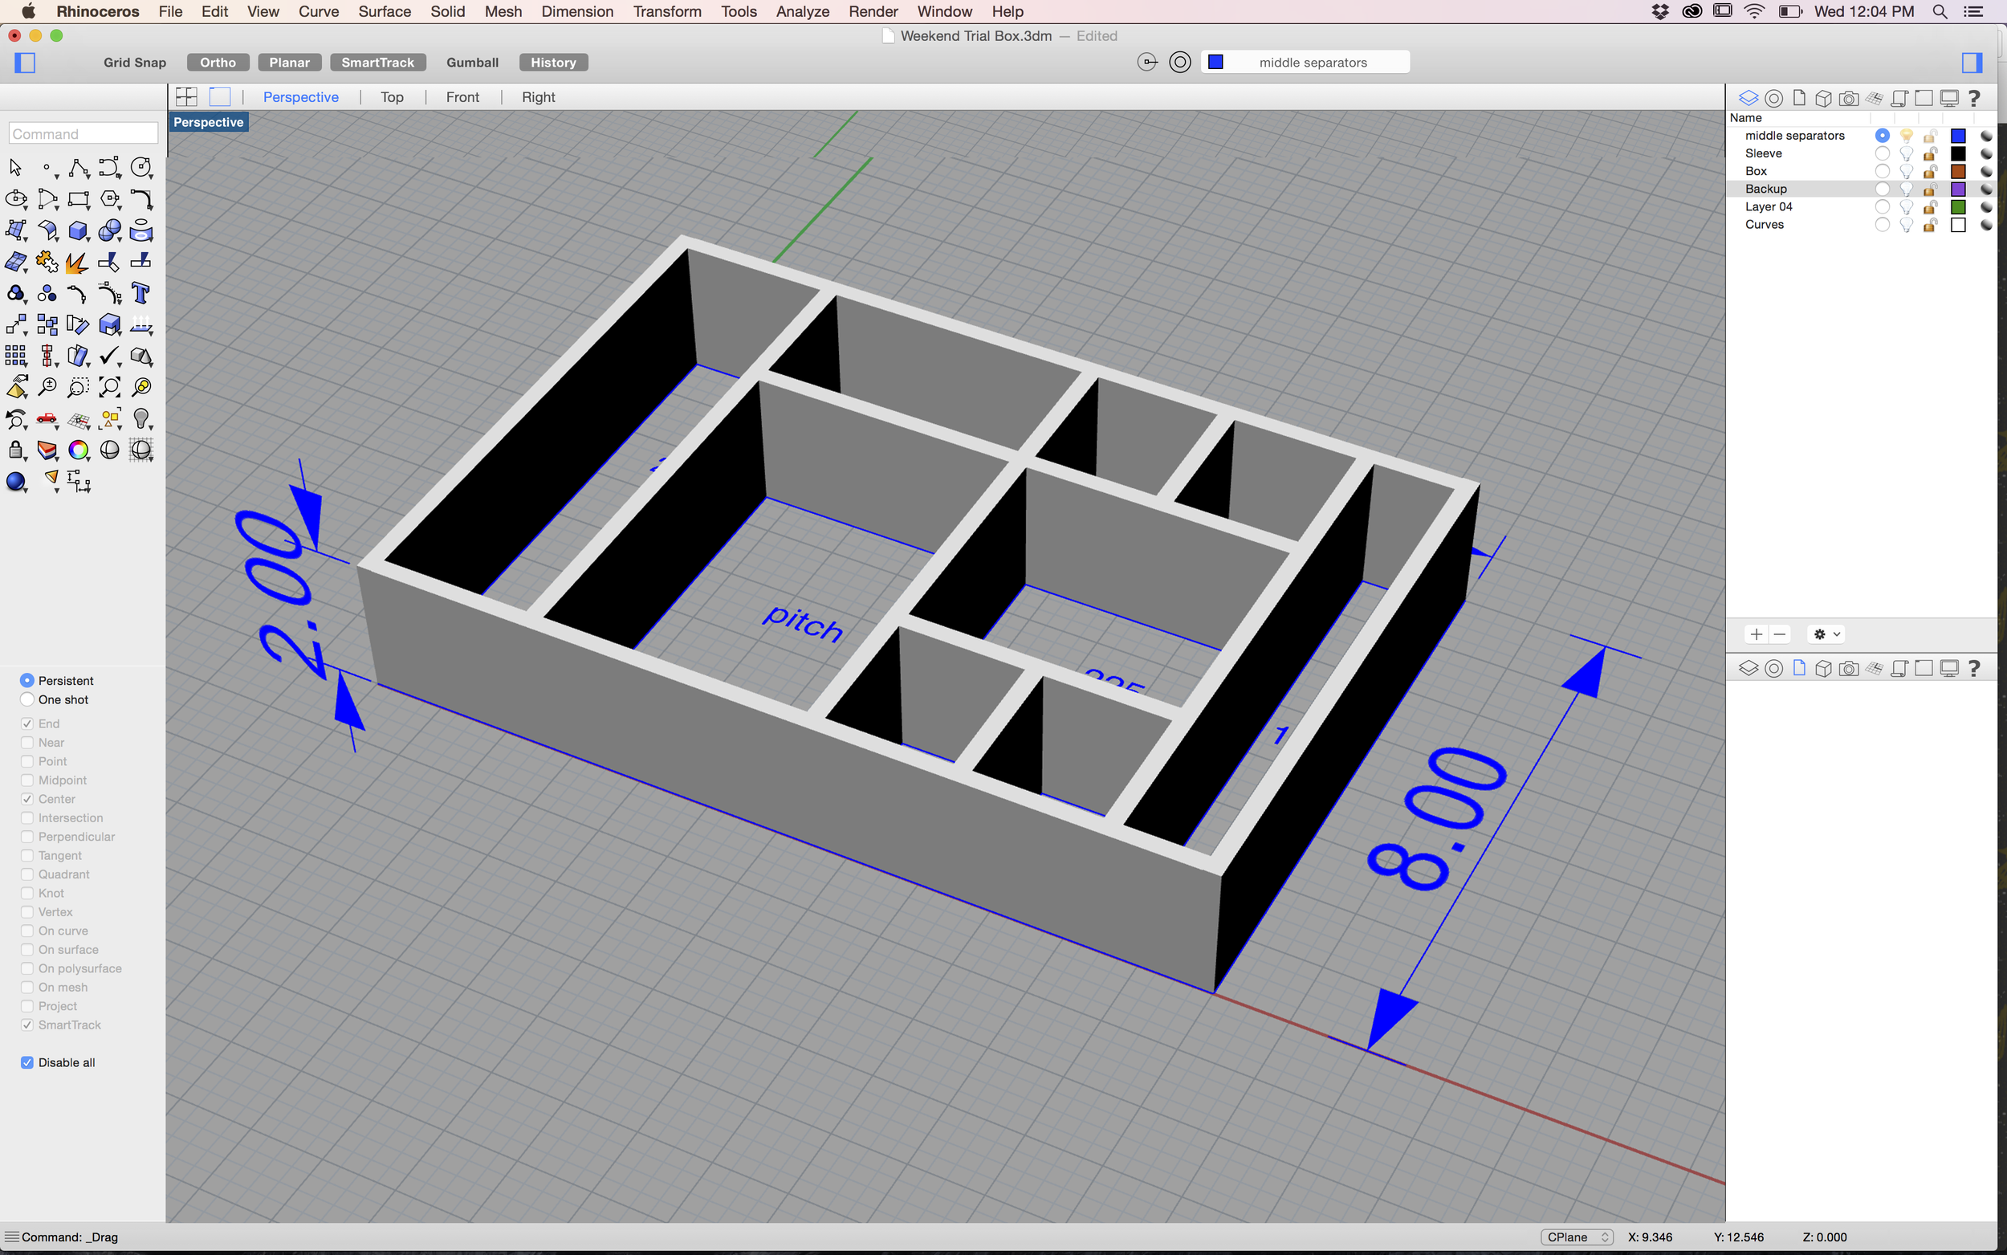Open the Puzzle piece Join tool
Image resolution: width=2007 pixels, height=1255 pixels.
pyautogui.click(x=47, y=263)
